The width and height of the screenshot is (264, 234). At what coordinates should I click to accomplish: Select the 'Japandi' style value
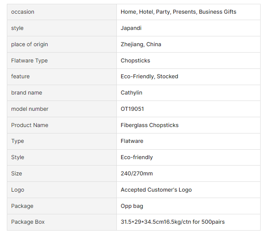pyautogui.click(x=131, y=28)
